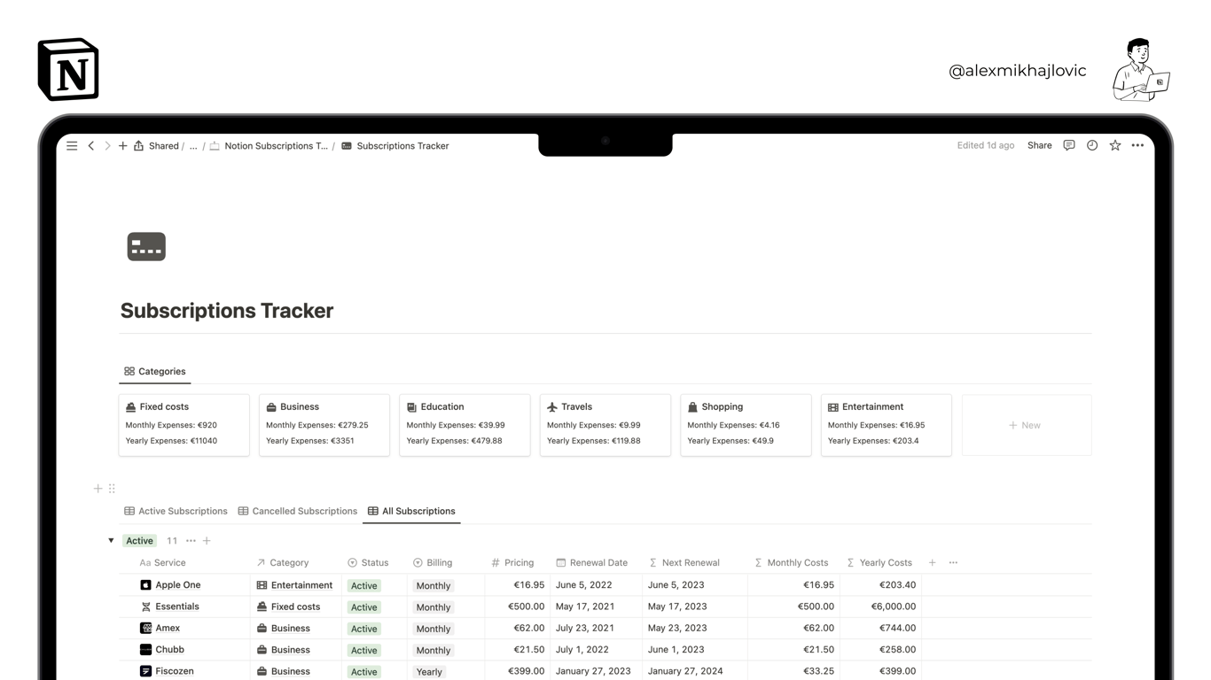Open Business category in Amex row
This screenshot has width=1211, height=680.
click(283, 628)
